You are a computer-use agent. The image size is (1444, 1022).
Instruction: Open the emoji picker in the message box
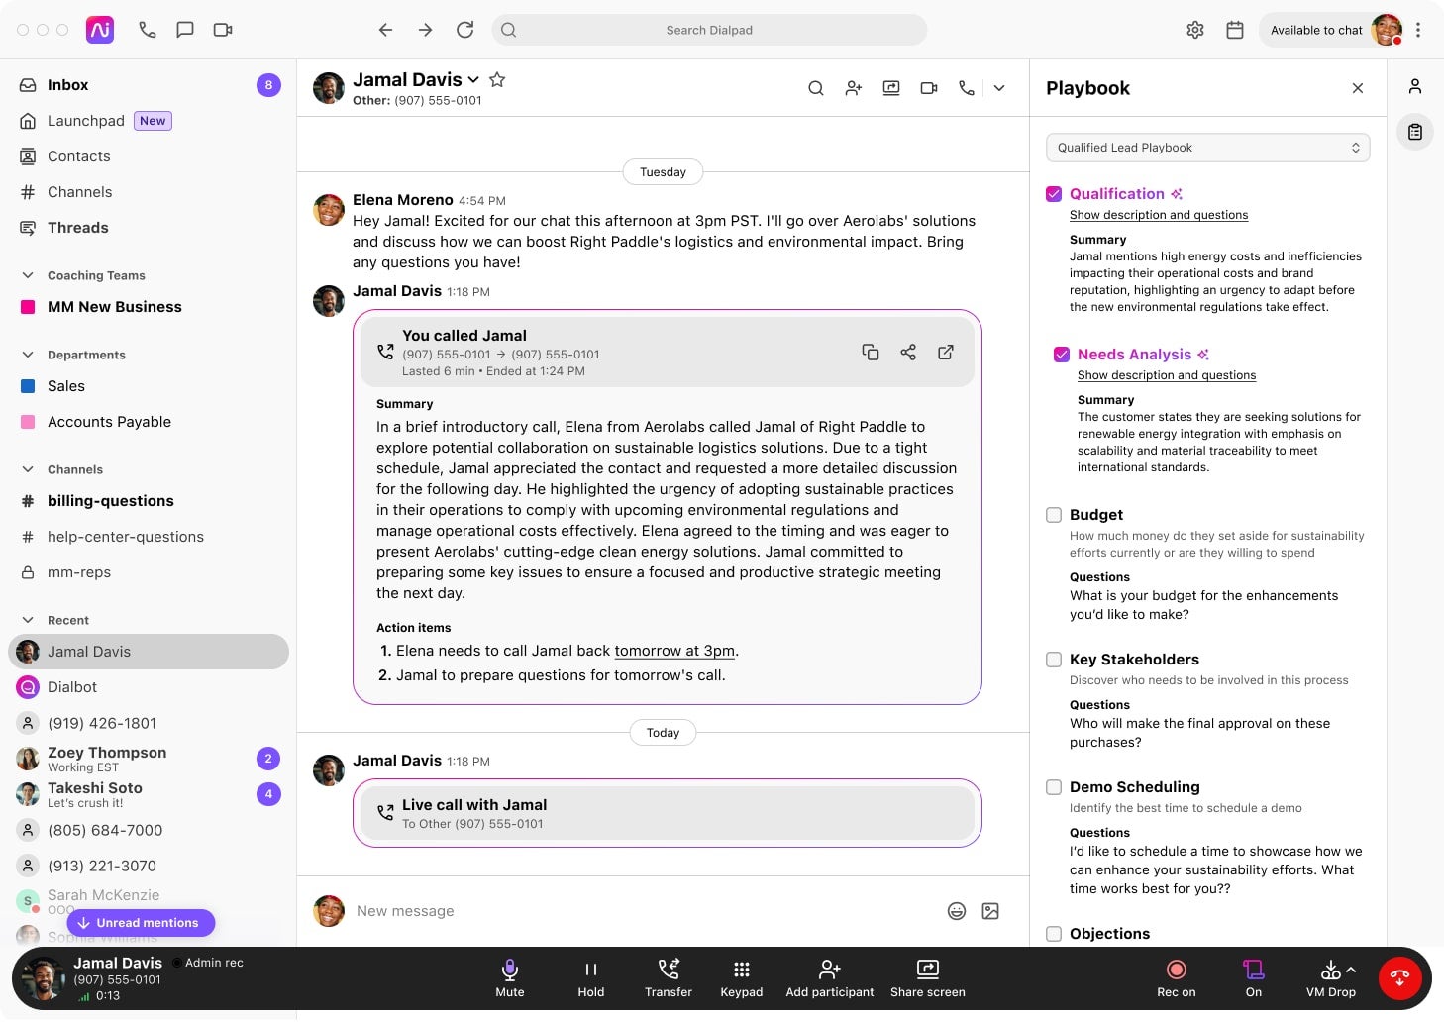956,910
